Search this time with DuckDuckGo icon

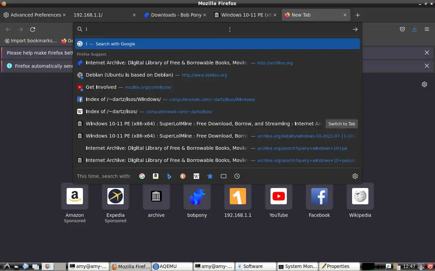point(183,176)
